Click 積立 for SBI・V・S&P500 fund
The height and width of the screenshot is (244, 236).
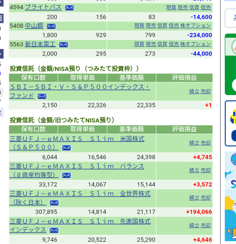coord(194,91)
